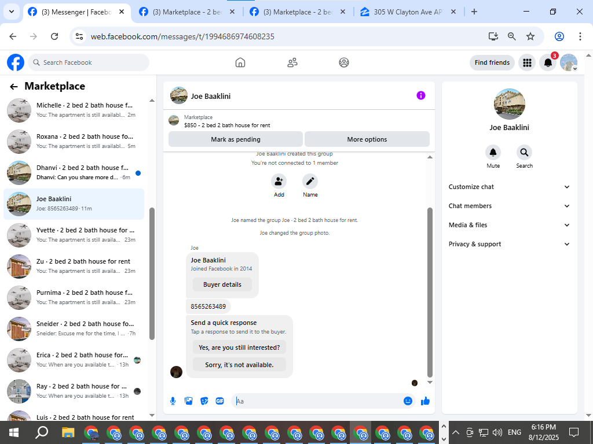
Task: Open notifications bell with 3 badge
Action: click(x=548, y=62)
